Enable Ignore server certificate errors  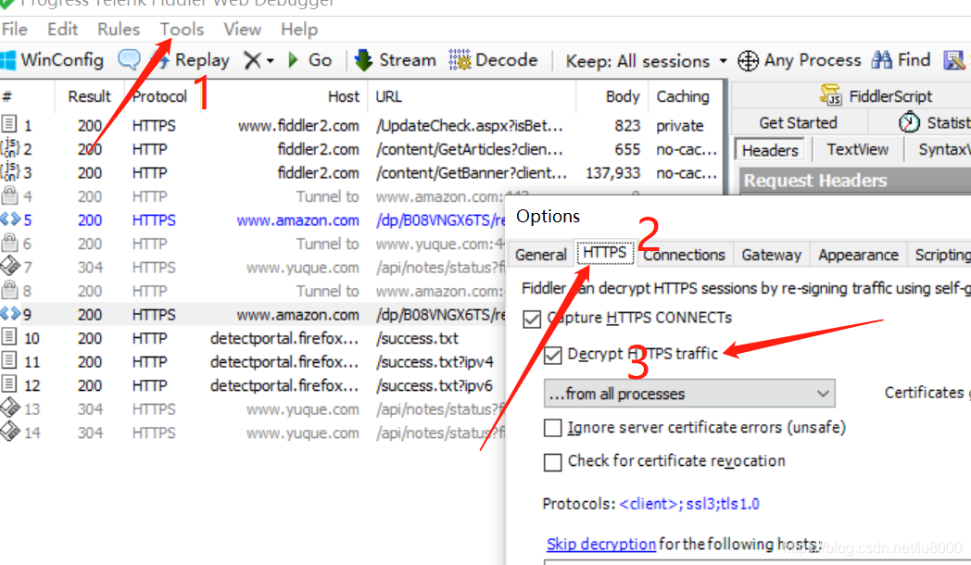[x=552, y=428]
